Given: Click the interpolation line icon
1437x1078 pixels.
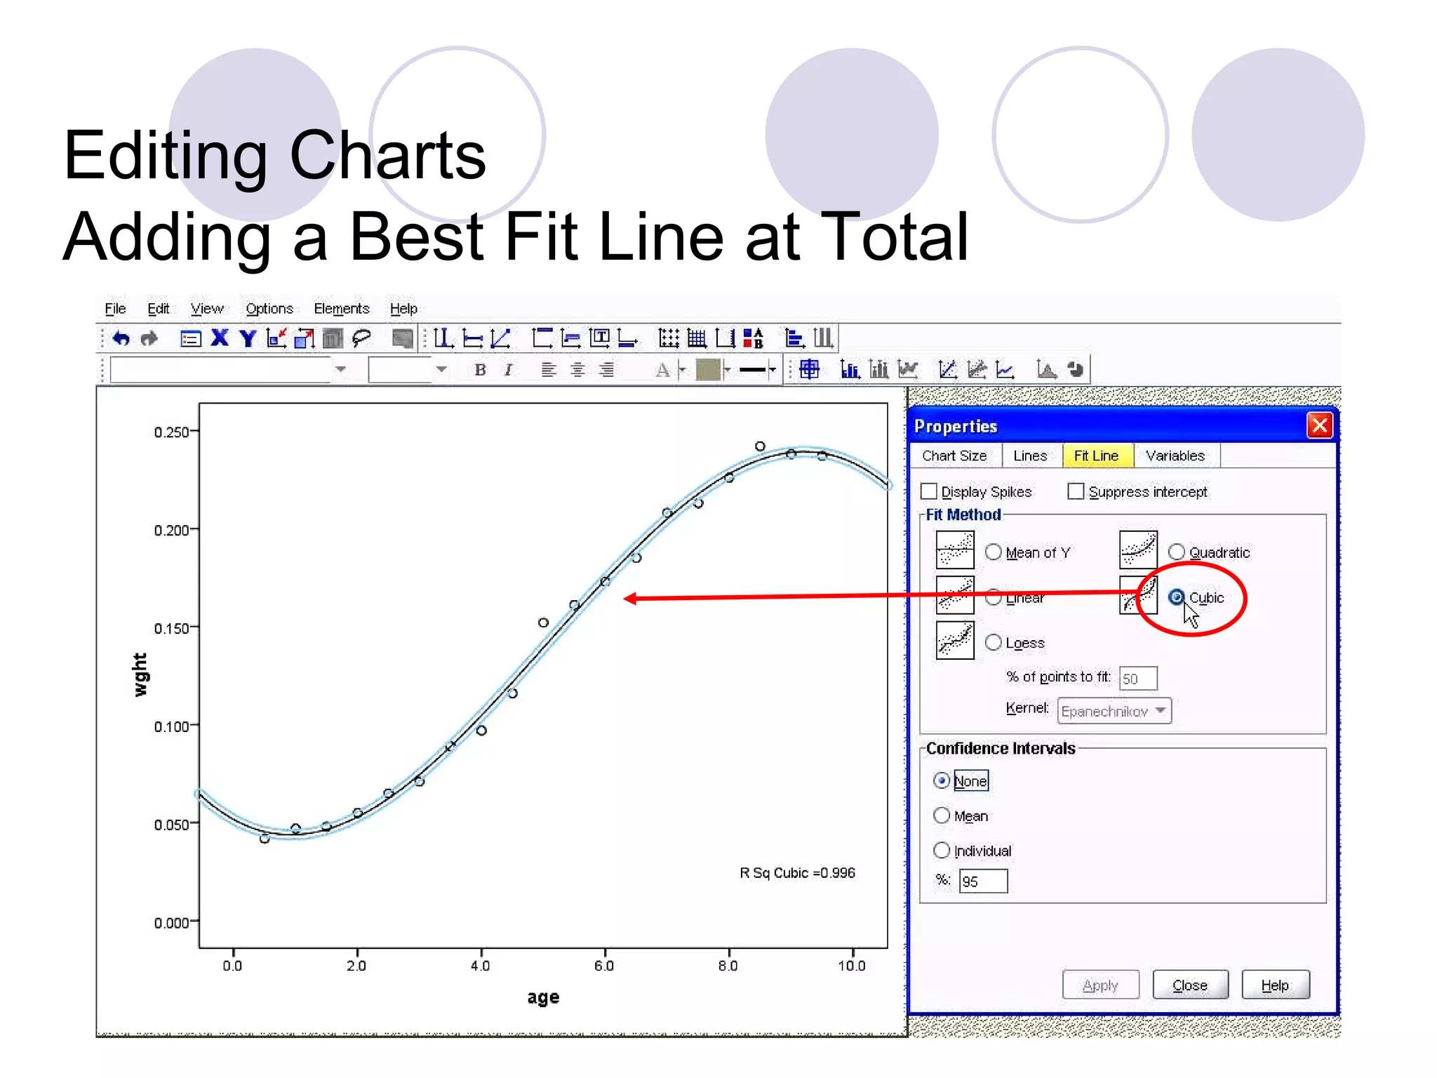Looking at the screenshot, I should pyautogui.click(x=1005, y=369).
